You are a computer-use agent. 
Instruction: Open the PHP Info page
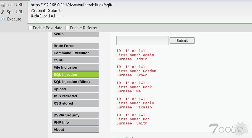pyautogui.click(x=75, y=123)
